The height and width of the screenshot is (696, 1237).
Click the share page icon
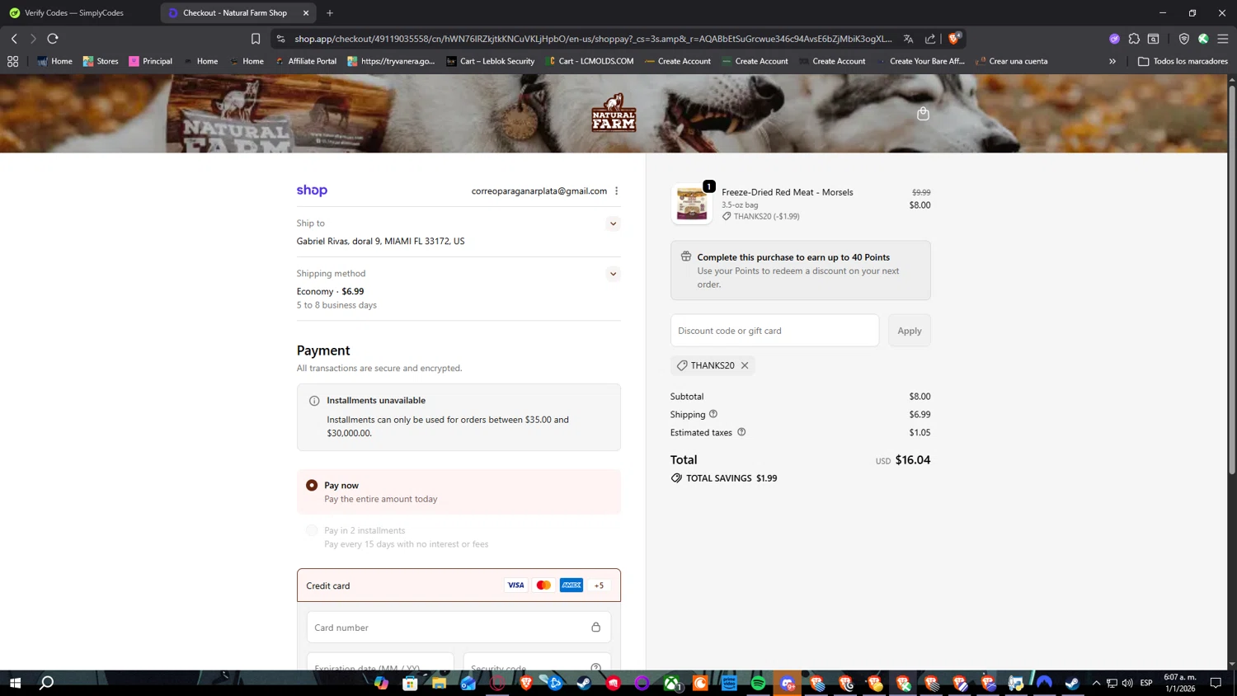tap(930, 39)
